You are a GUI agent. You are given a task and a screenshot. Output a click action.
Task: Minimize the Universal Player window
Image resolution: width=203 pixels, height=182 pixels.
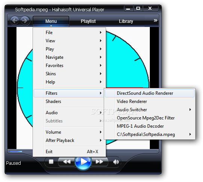(128, 9)
